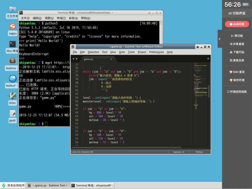The image size is (252, 189).
Task: Open the Goto menu in Sublime Text
Action: pos(122,52)
